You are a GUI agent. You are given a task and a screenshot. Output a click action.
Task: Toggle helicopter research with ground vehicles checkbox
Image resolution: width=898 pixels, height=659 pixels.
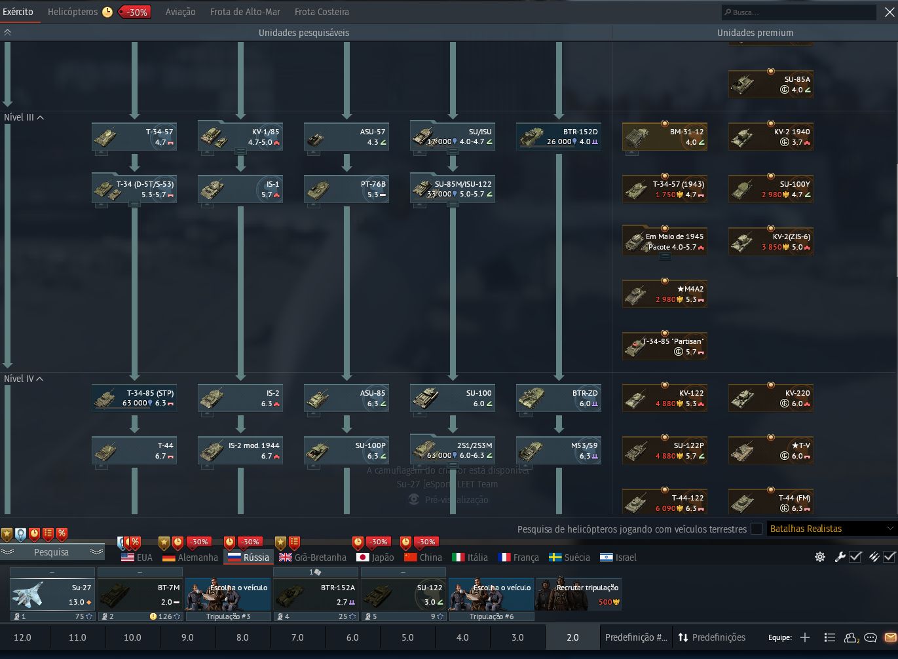pos(757,529)
